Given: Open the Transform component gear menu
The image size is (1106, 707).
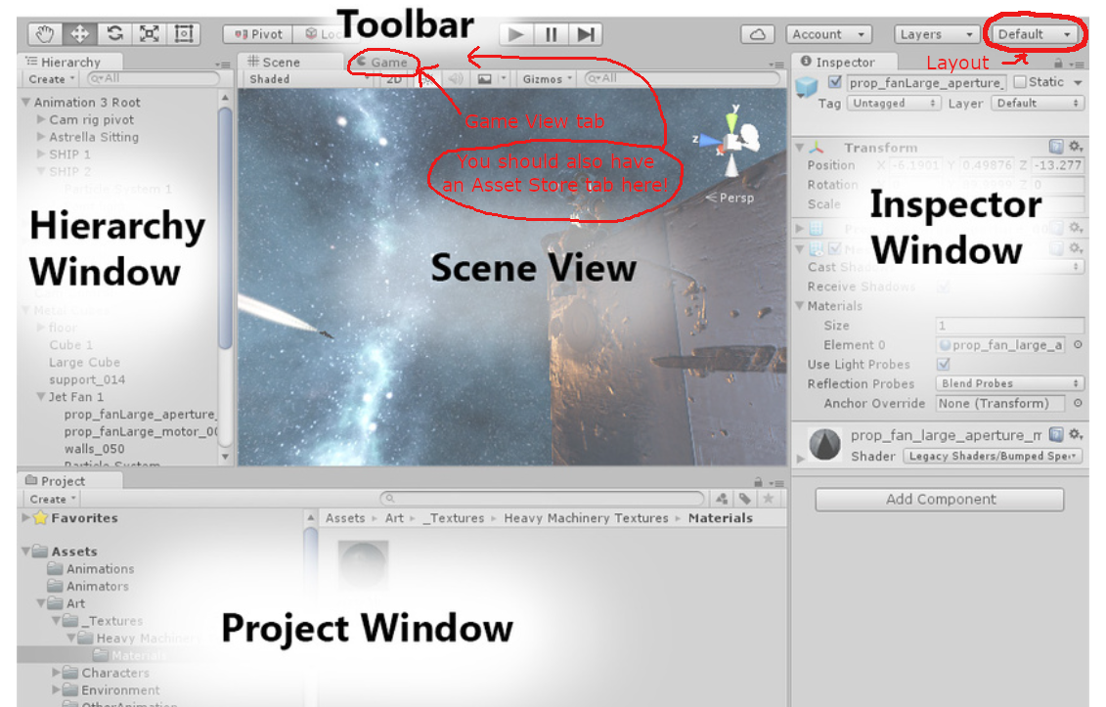Looking at the screenshot, I should tap(1076, 146).
